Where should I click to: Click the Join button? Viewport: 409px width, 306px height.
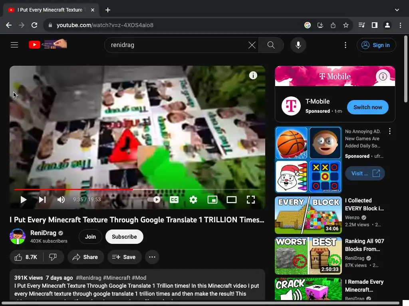point(90,237)
